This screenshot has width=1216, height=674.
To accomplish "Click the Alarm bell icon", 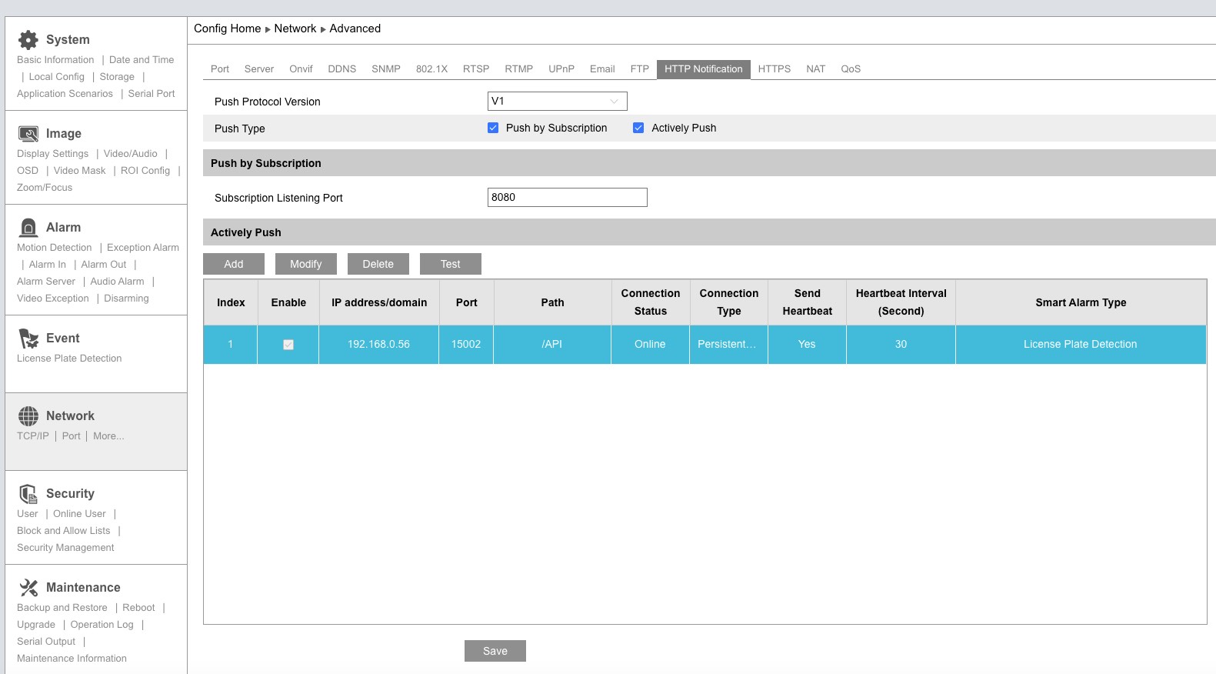I will coord(28,227).
